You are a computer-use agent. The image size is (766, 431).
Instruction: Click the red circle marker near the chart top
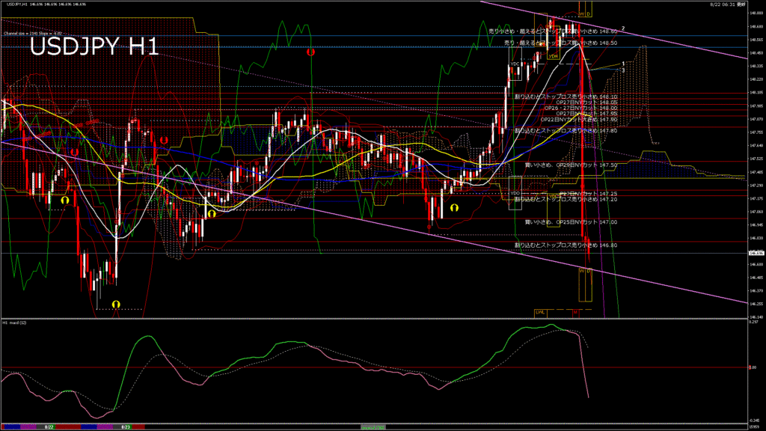tap(311, 52)
